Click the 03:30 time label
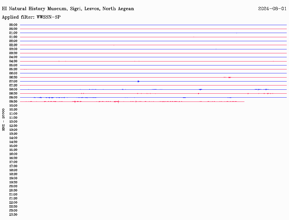Image resolution: width=289 pixels, height=220 pixels. 13,53
